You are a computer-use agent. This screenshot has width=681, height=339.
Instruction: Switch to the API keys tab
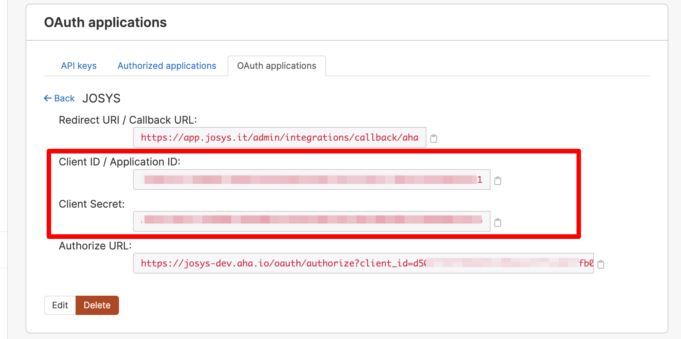79,66
